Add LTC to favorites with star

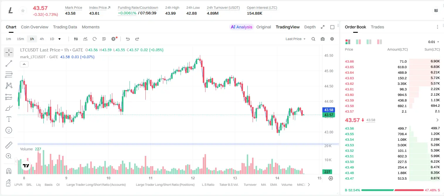(23, 11)
